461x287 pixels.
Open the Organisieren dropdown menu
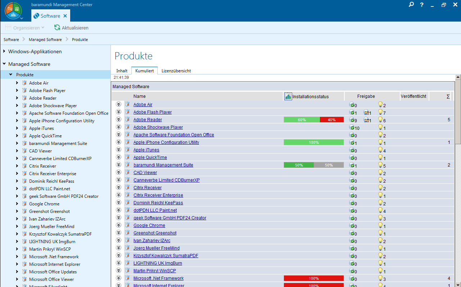[25, 28]
